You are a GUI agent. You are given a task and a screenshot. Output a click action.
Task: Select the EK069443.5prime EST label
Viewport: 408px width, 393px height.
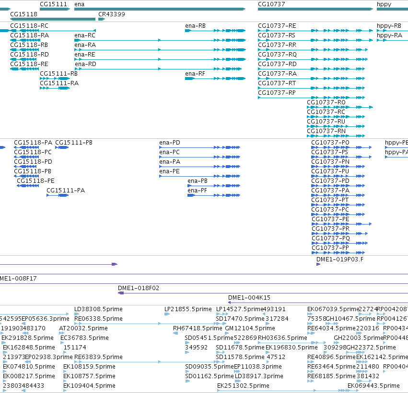[373, 386]
